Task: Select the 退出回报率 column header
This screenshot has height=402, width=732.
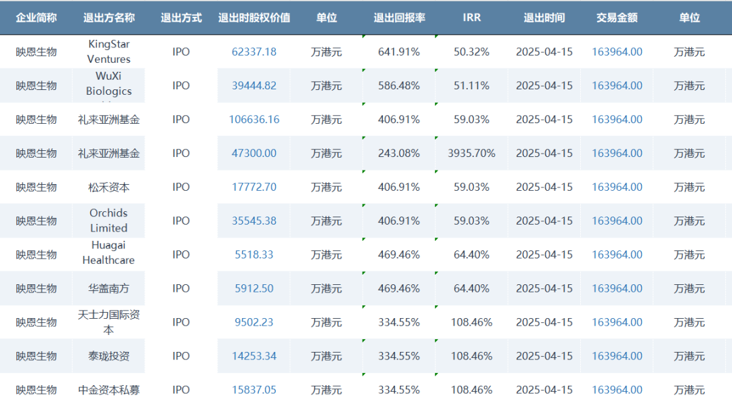Action: tap(399, 18)
